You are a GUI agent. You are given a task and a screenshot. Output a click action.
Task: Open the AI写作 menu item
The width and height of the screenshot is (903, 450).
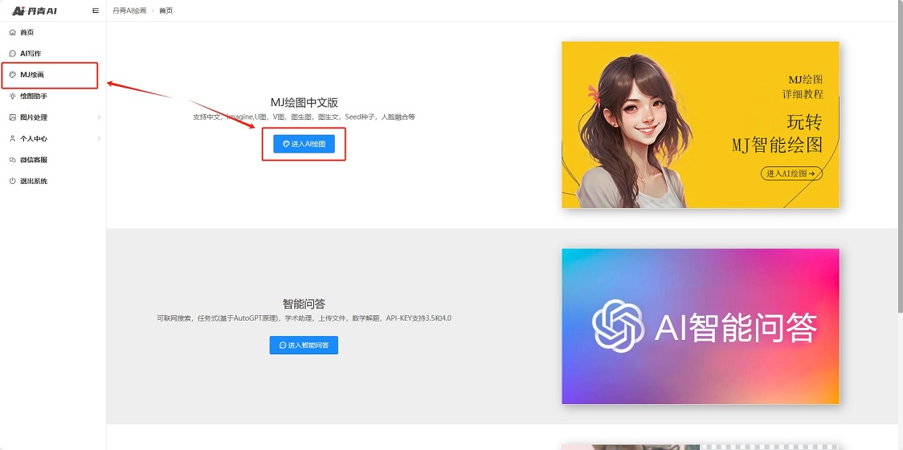click(x=31, y=54)
